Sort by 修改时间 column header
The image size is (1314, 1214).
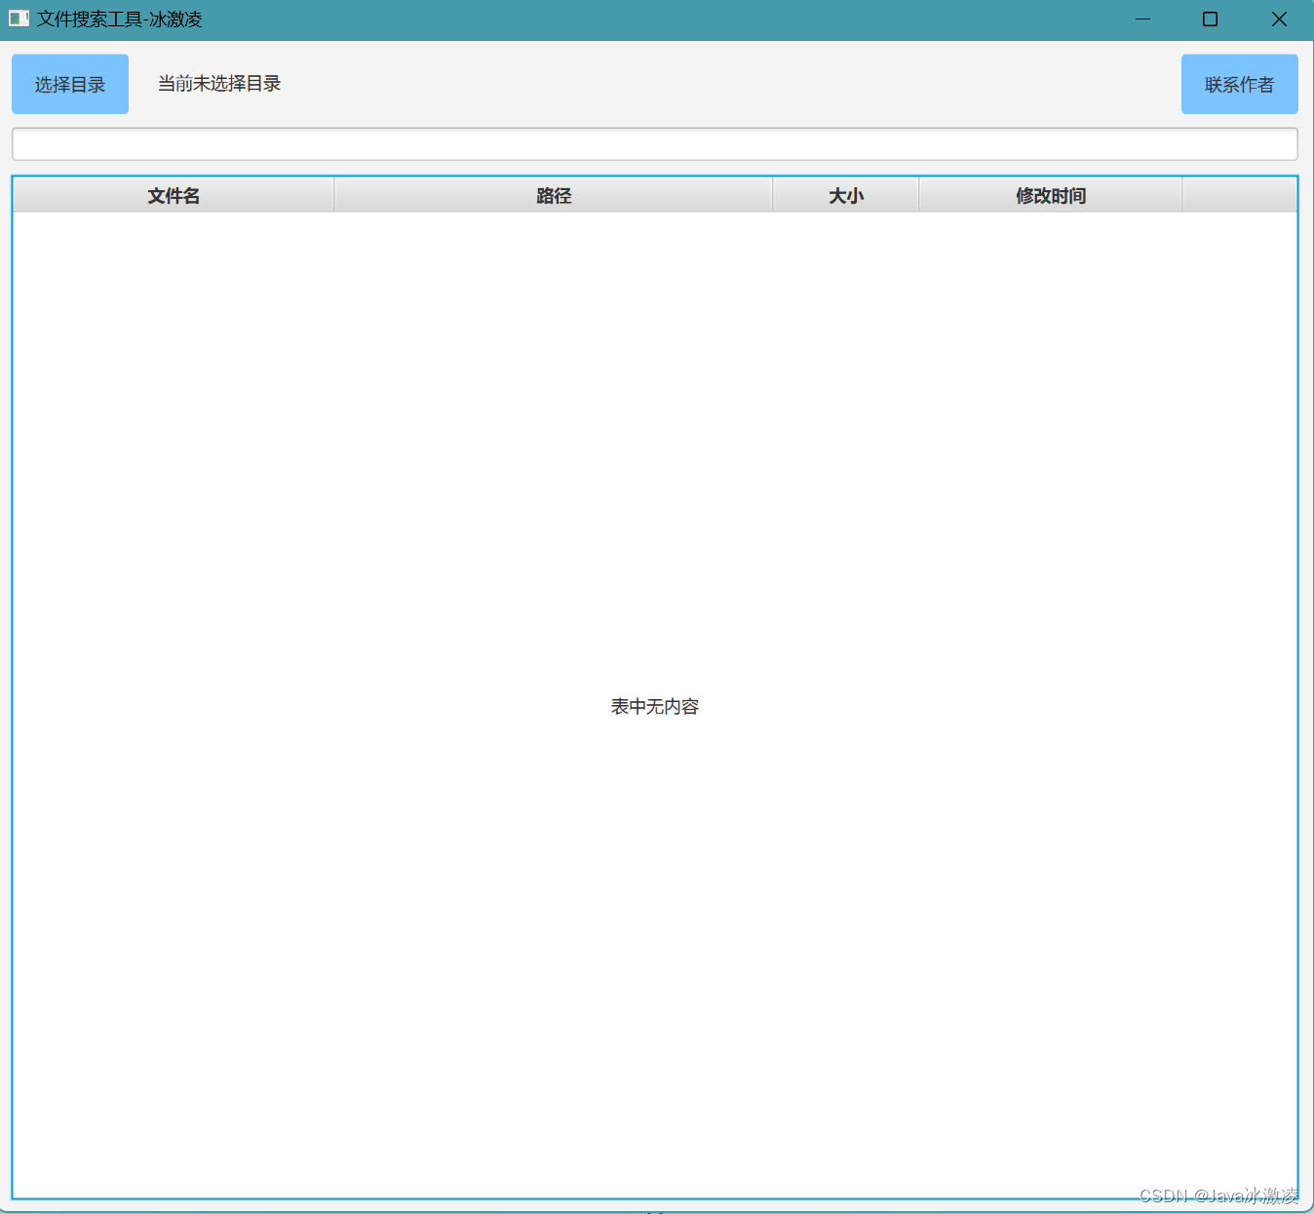[x=1051, y=195]
